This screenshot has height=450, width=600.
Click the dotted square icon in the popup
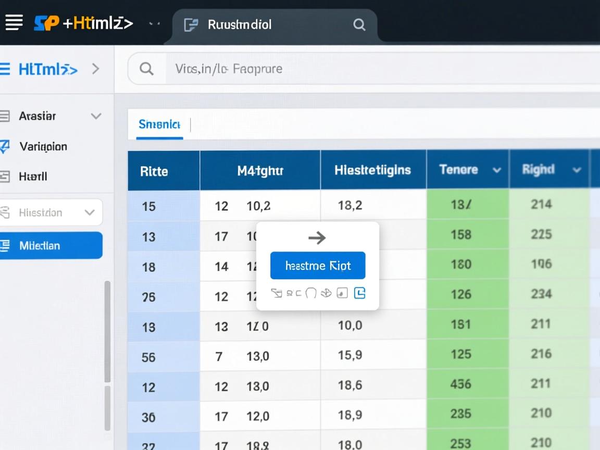pyautogui.click(x=342, y=293)
